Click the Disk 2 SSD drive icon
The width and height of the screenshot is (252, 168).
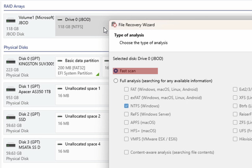11,117
